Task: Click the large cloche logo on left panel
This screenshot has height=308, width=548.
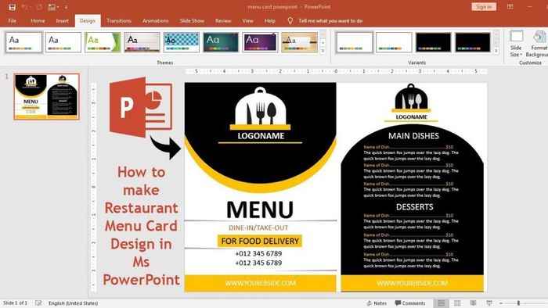Action: pyautogui.click(x=260, y=108)
